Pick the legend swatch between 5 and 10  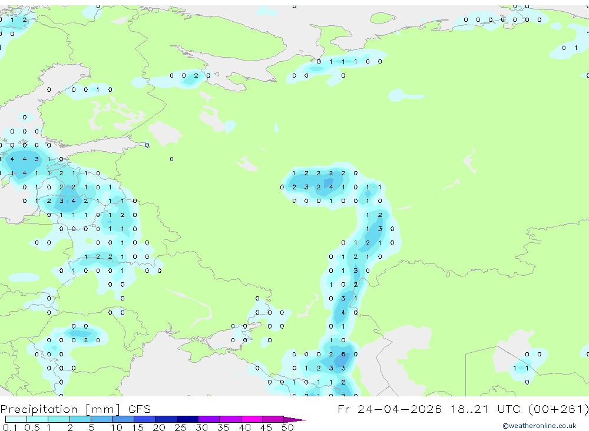[x=101, y=419]
